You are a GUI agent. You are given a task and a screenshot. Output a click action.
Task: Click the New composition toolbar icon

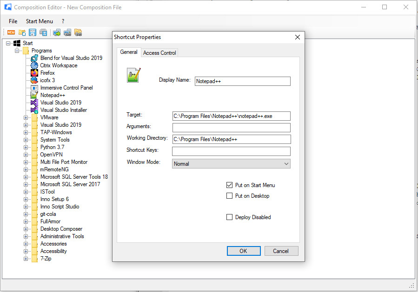[11, 32]
